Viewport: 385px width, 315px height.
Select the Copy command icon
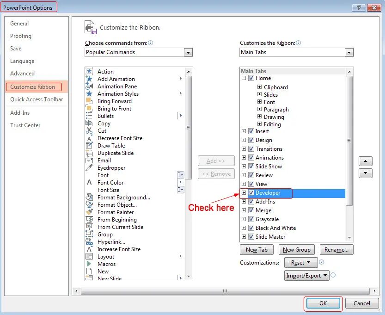89,123
